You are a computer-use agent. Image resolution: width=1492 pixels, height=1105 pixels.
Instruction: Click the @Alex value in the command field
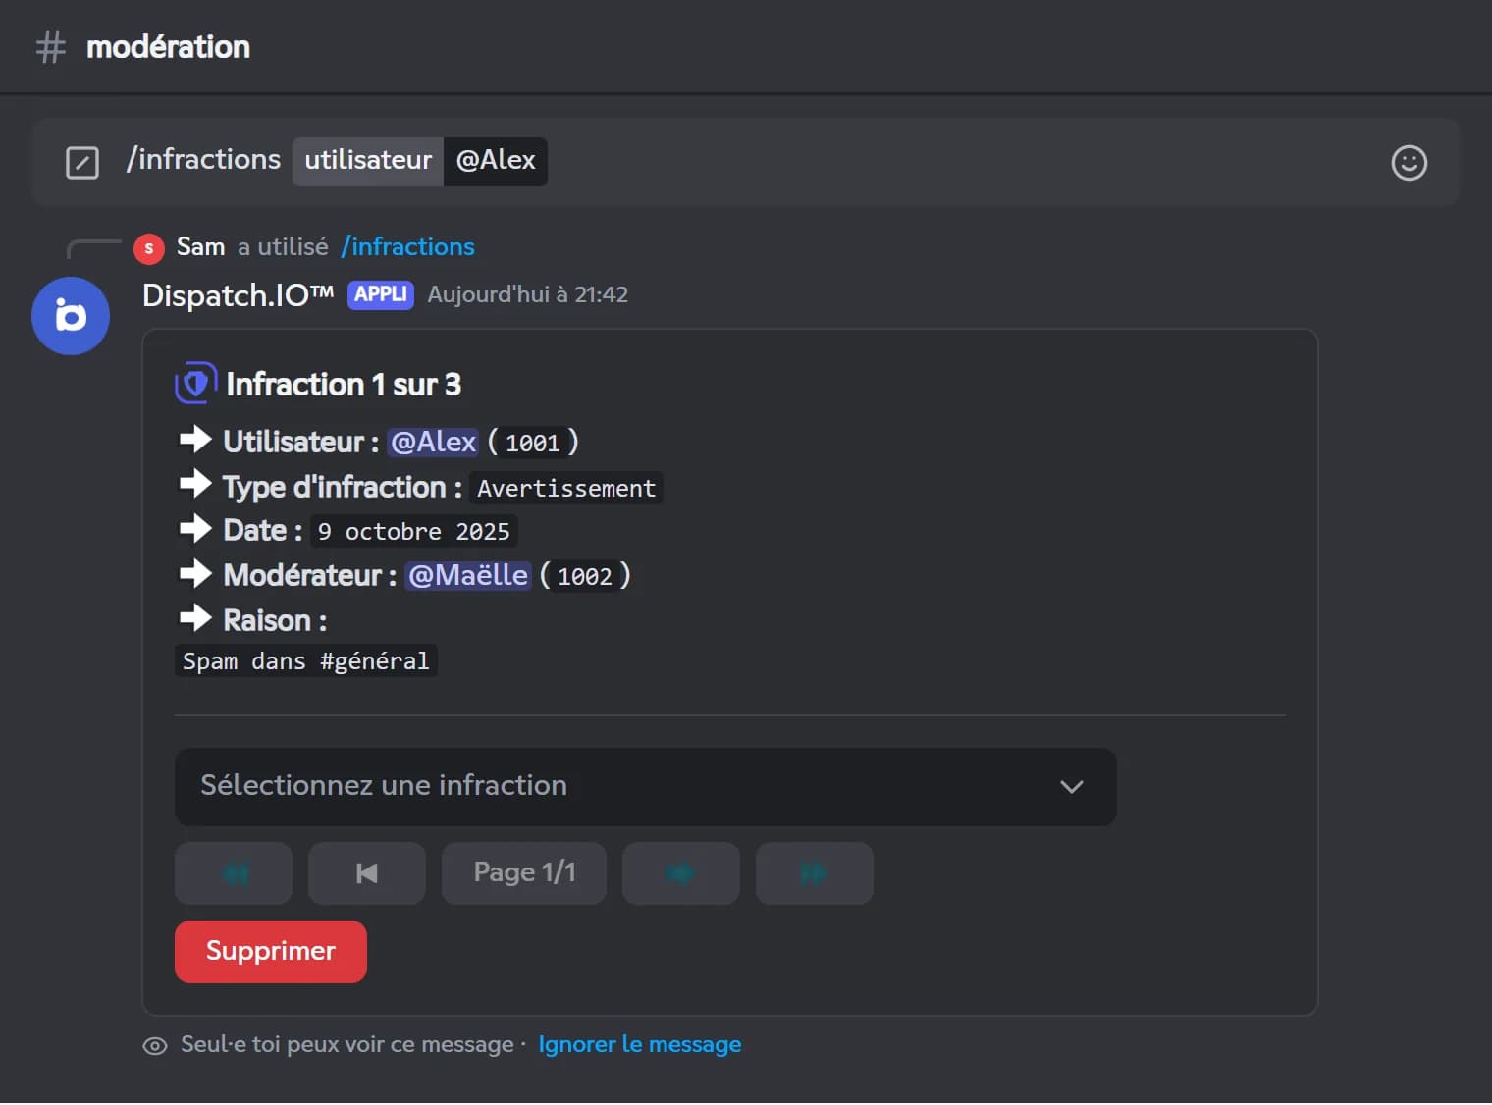point(496,161)
